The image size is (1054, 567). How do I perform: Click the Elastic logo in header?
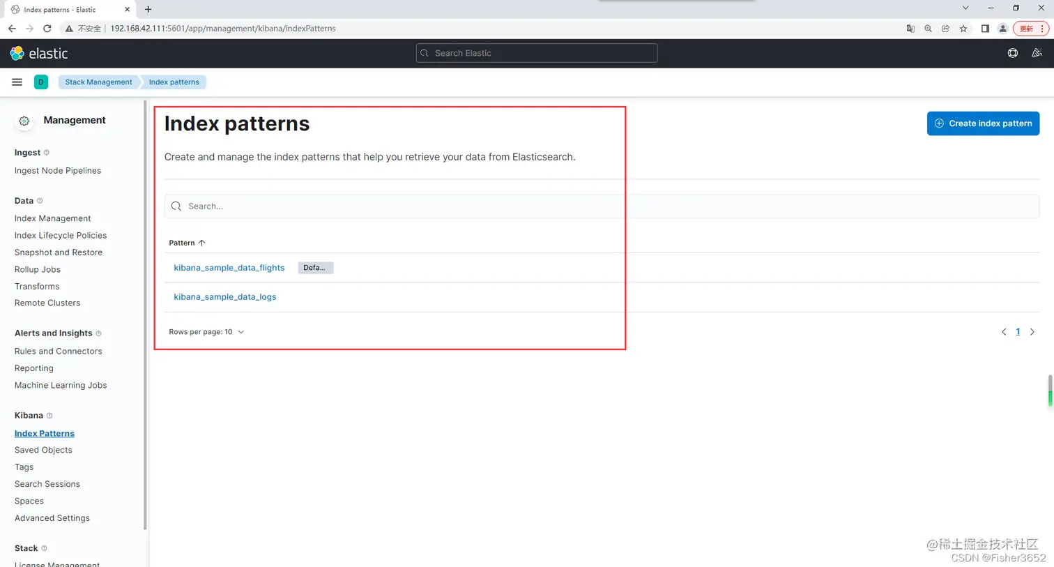click(x=39, y=54)
